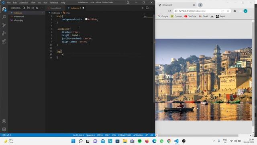
Task: Change end of line sequence CRLF
Action: click(x=107, y=135)
